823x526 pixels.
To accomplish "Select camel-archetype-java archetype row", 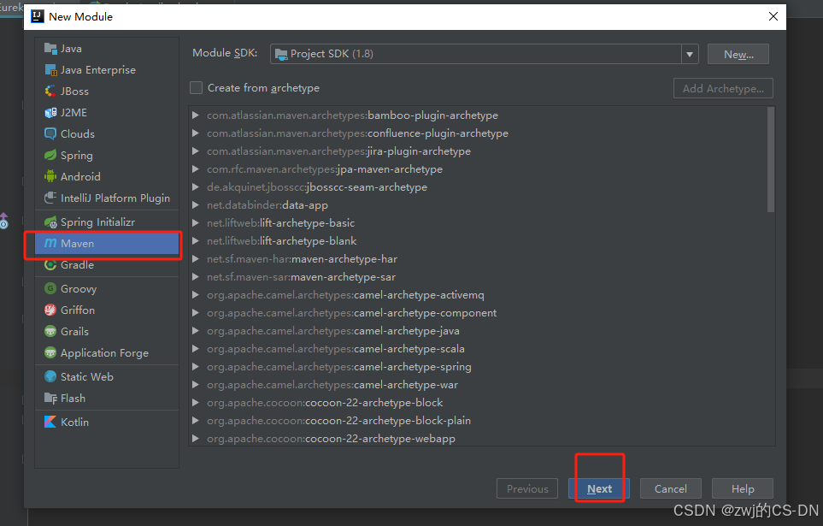I will tap(478, 330).
